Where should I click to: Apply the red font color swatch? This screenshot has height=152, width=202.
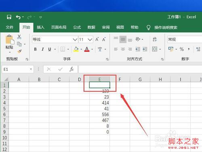pos(87,49)
